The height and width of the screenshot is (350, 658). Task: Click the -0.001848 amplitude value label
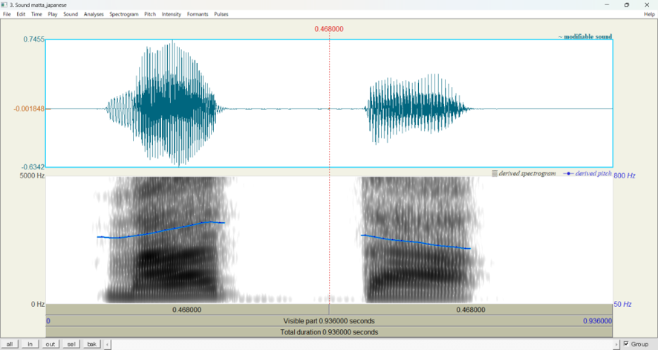(28, 108)
